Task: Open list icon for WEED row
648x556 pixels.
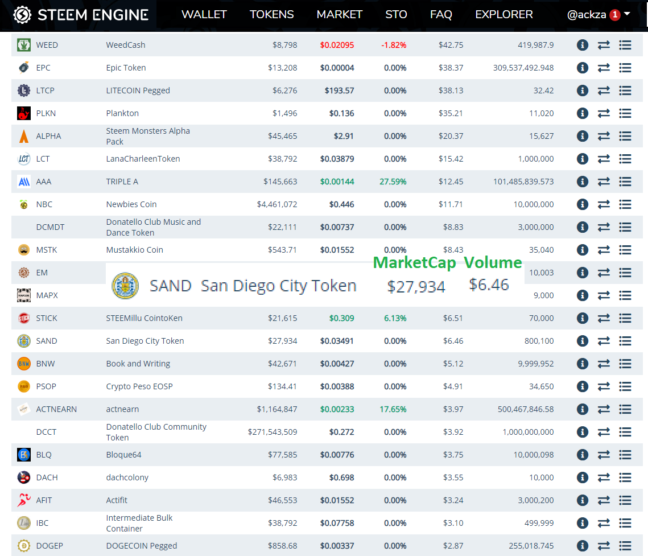Action: click(625, 45)
